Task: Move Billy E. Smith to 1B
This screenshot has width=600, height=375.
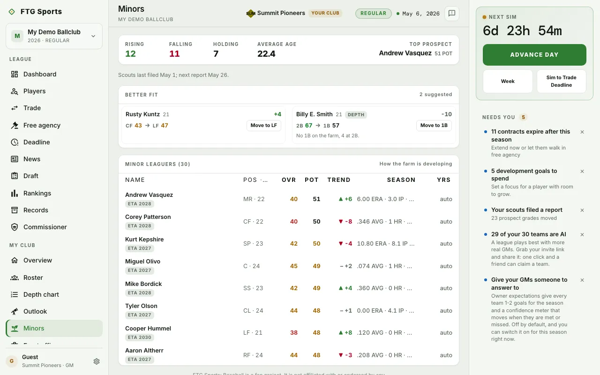Action: tap(434, 126)
